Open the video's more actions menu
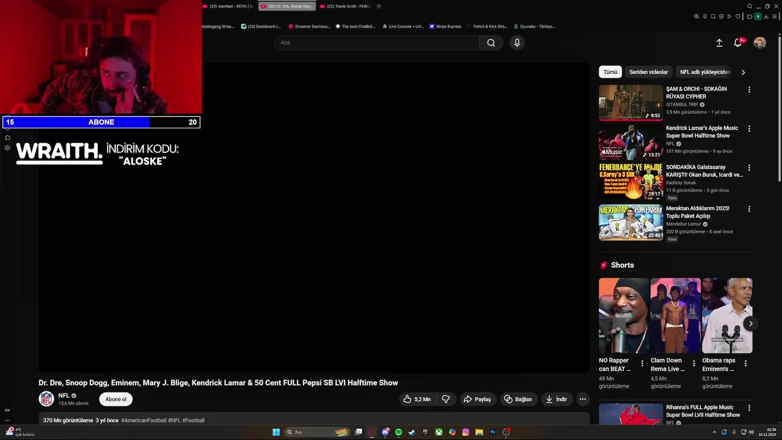 pyautogui.click(x=583, y=399)
